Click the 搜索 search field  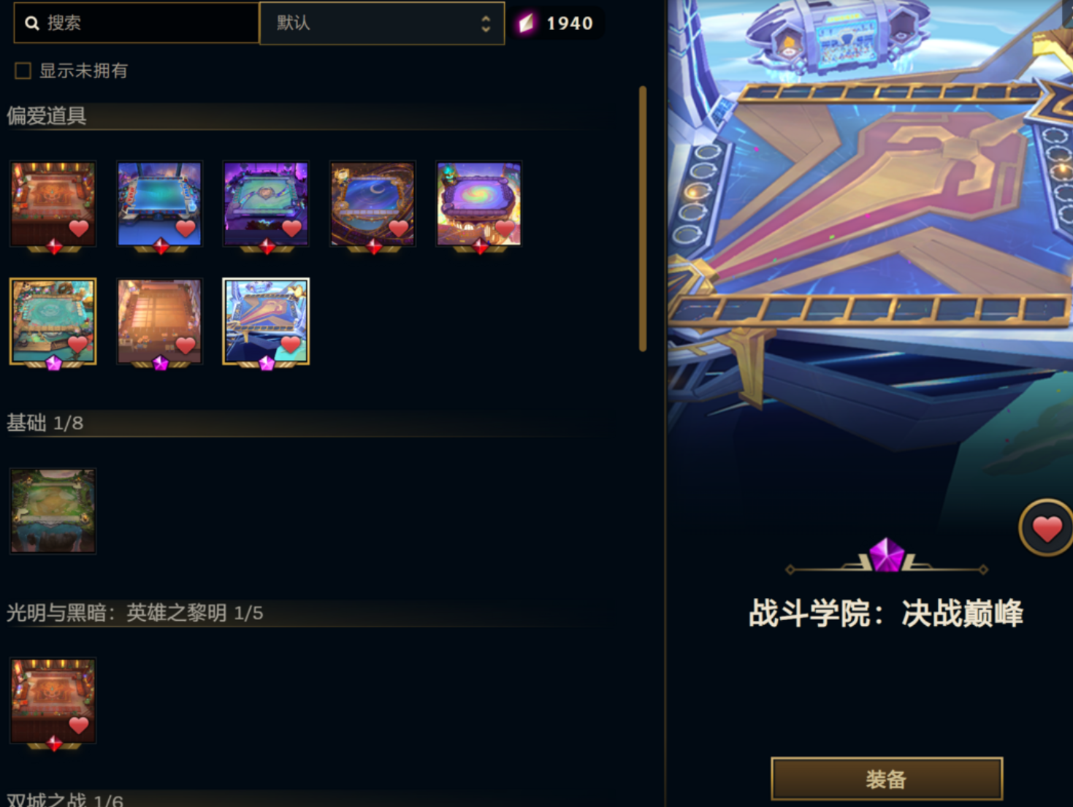pyautogui.click(x=137, y=23)
